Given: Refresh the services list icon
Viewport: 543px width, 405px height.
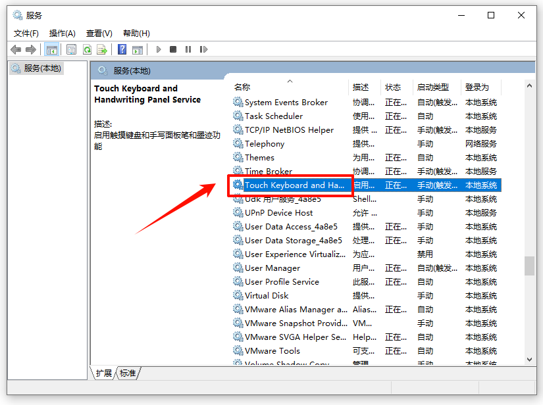Looking at the screenshot, I should (x=87, y=49).
